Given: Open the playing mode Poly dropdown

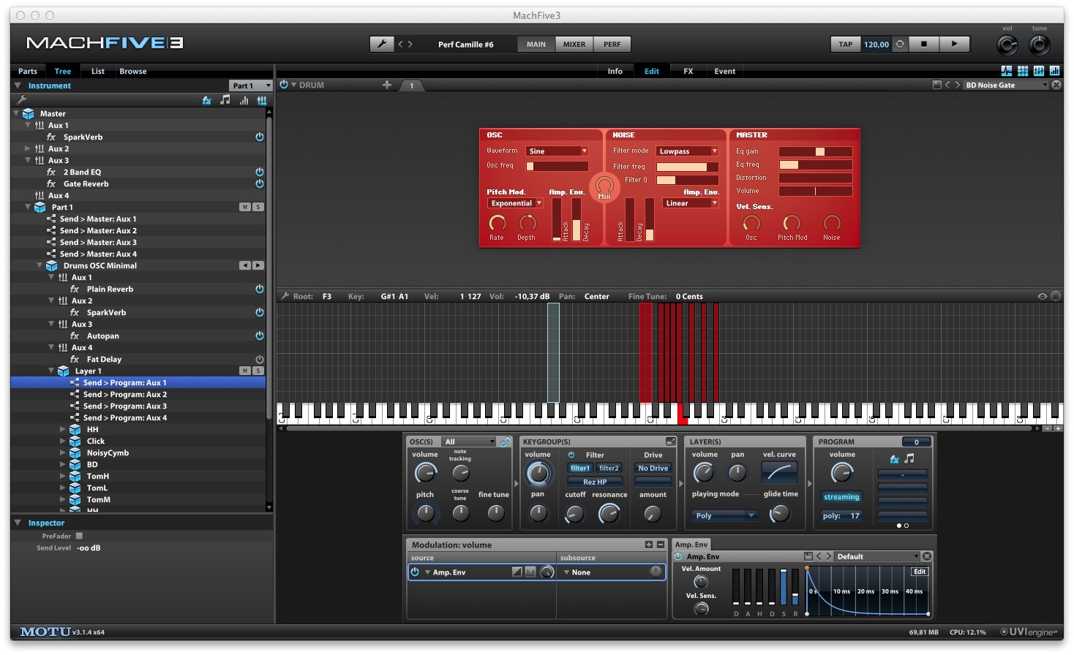Looking at the screenshot, I should 724,515.
